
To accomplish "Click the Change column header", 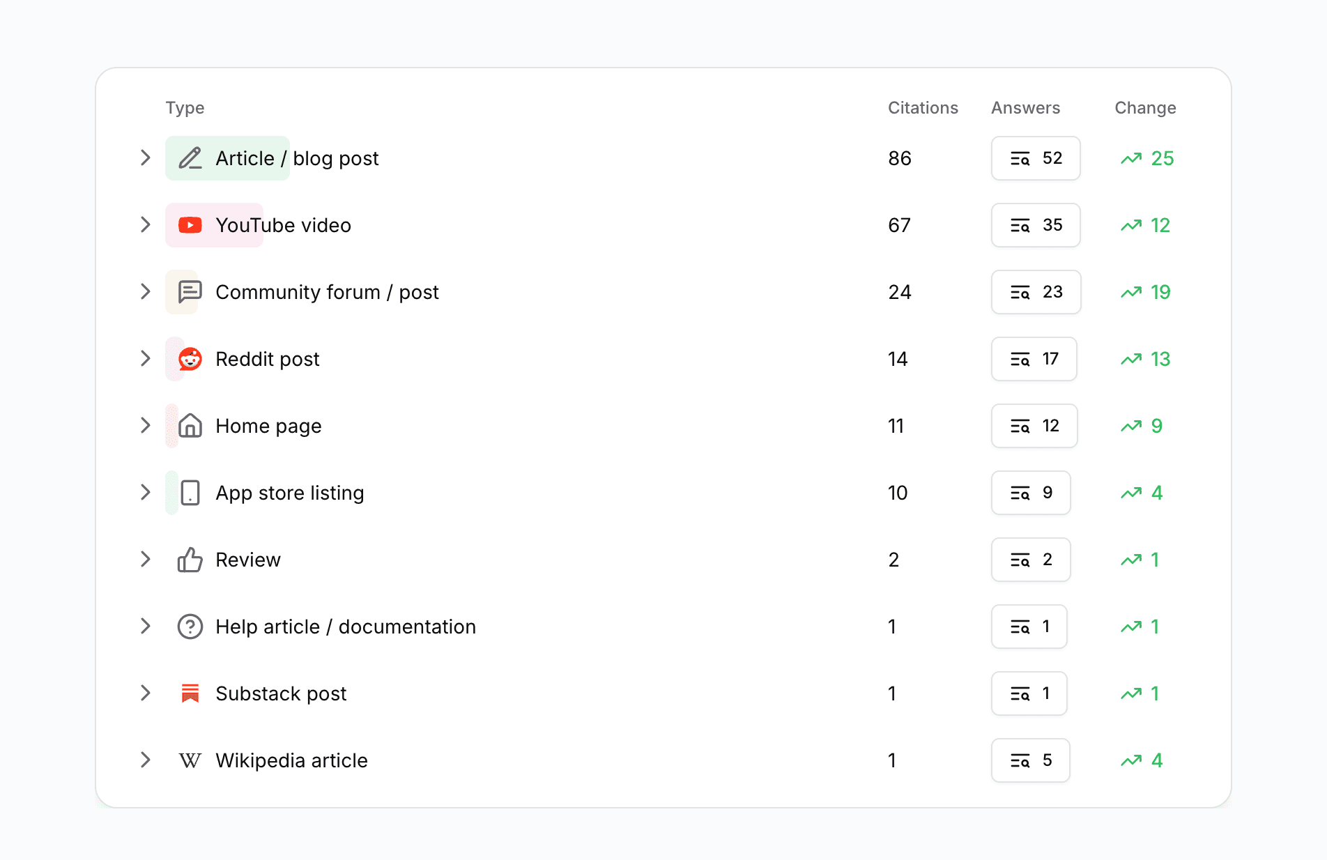I will 1145,108.
